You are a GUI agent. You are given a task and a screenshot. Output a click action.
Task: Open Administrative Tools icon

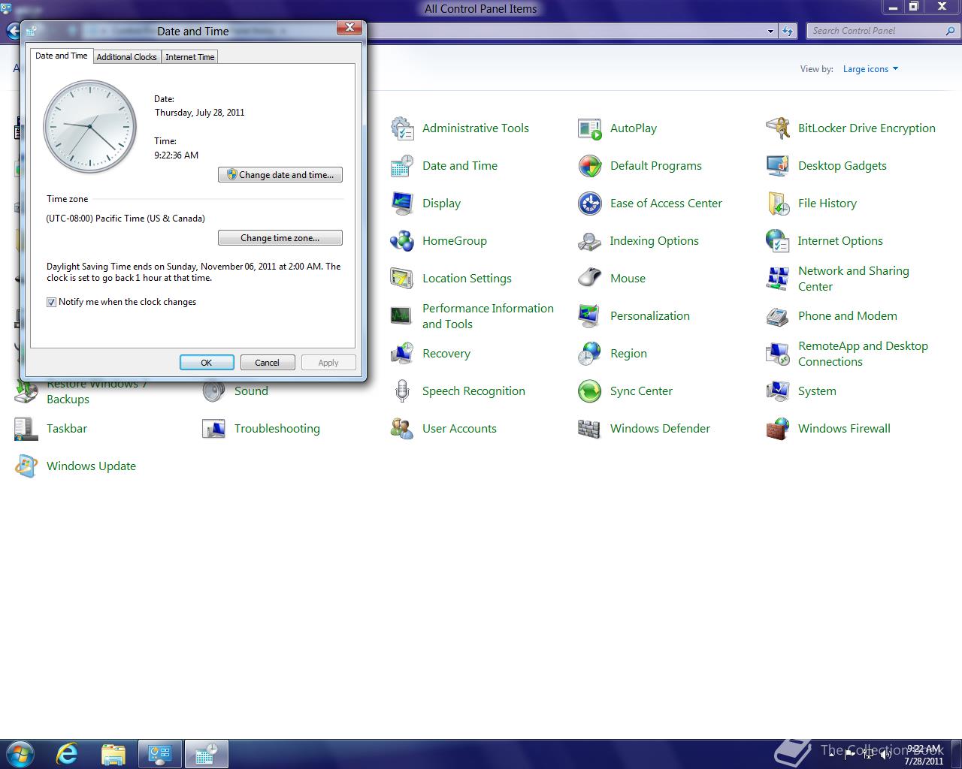pos(402,128)
